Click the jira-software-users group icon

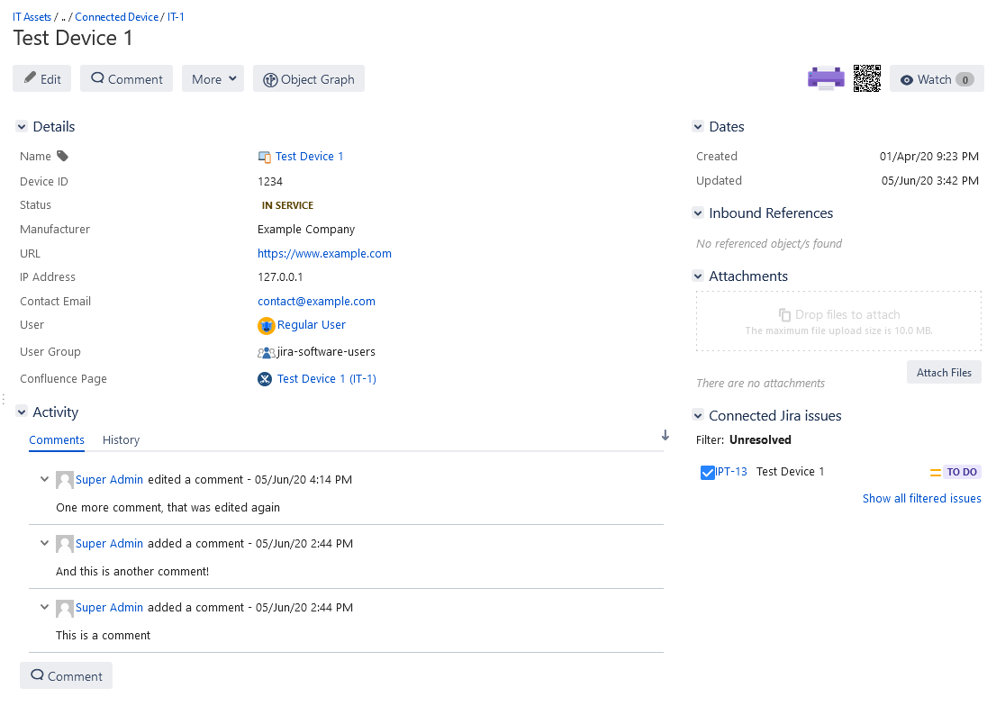point(266,352)
